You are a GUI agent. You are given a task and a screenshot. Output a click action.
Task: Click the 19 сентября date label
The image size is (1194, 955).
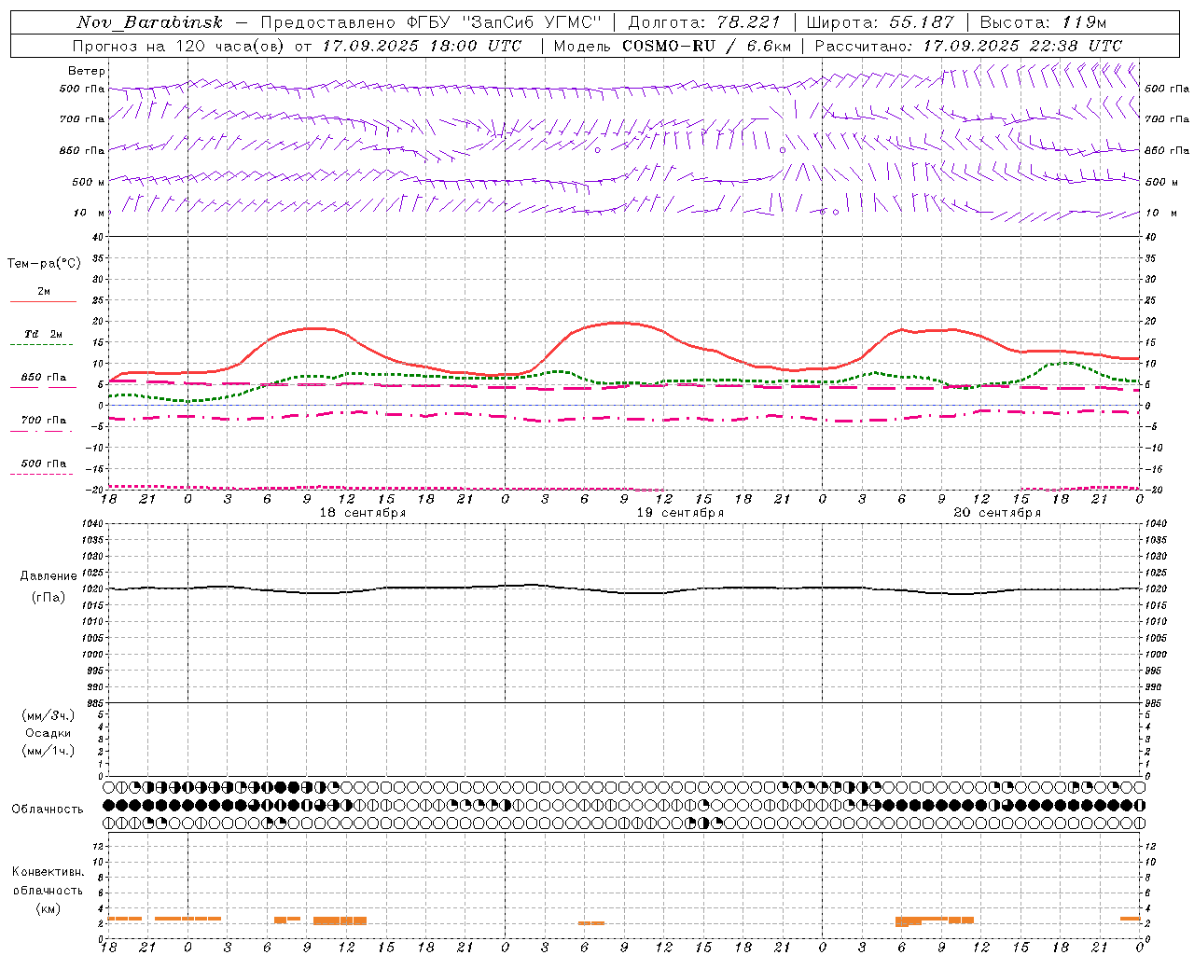point(680,513)
